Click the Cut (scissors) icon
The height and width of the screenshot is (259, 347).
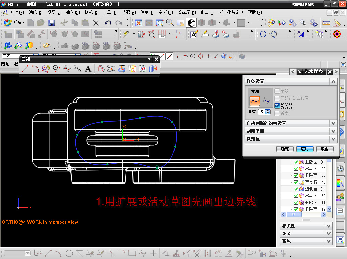(64, 23)
